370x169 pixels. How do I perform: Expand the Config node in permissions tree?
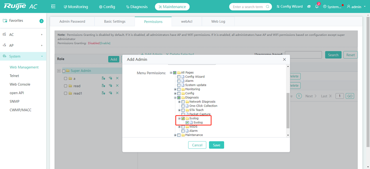click(175, 94)
